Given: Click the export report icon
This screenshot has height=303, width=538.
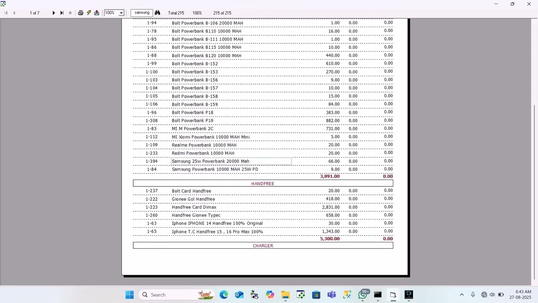Looking at the screenshot, I should pyautogui.click(x=97, y=13).
